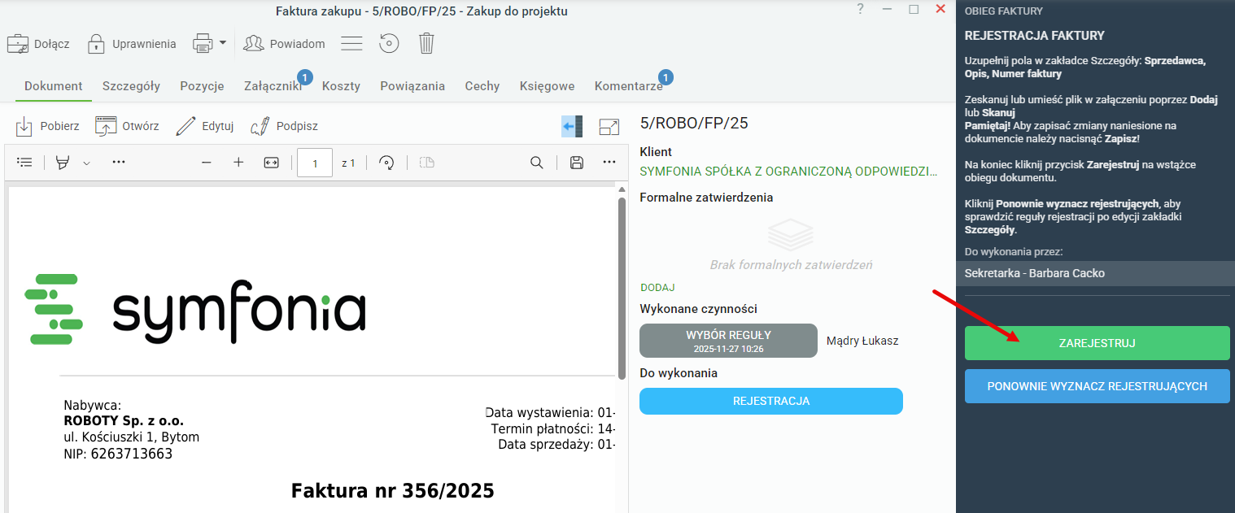Zoom in PDF with plus icon
The image size is (1235, 513).
pos(238,163)
